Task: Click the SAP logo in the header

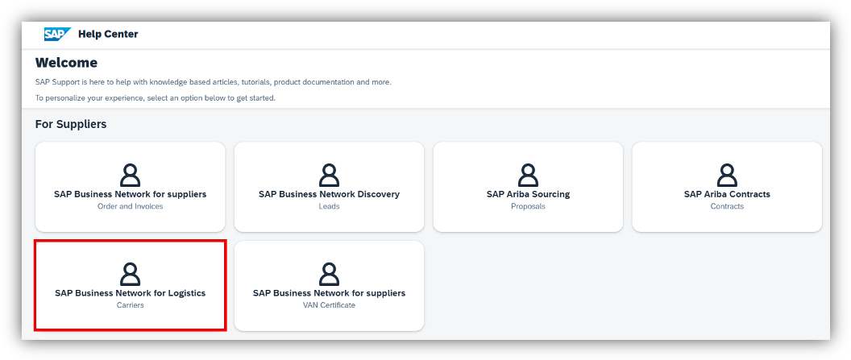Action: 57,34
